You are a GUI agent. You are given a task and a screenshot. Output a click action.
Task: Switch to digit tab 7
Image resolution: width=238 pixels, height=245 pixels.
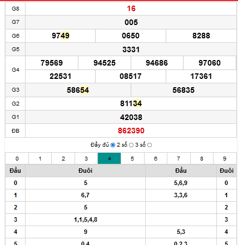(178, 158)
